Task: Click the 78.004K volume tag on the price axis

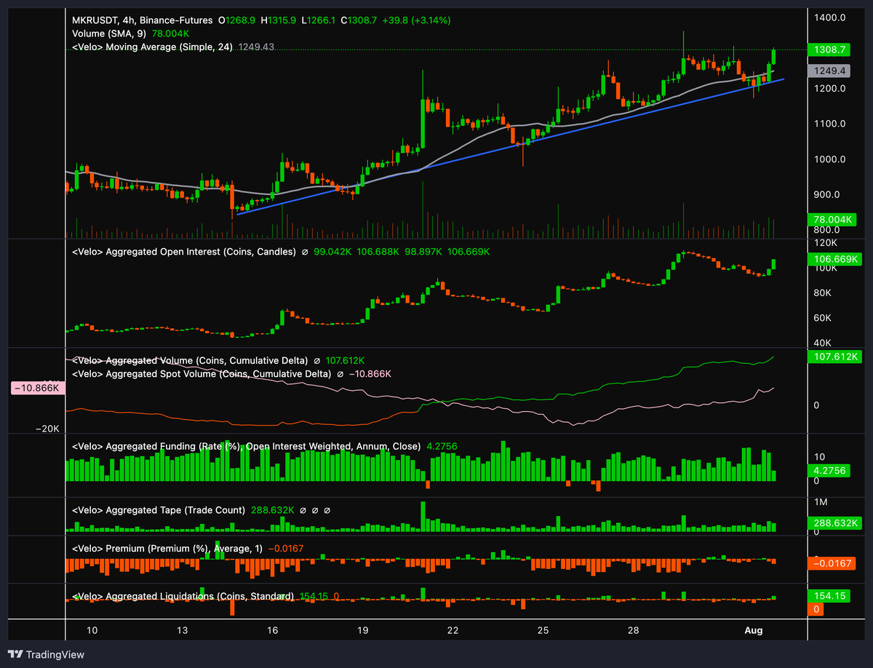Action: click(831, 220)
